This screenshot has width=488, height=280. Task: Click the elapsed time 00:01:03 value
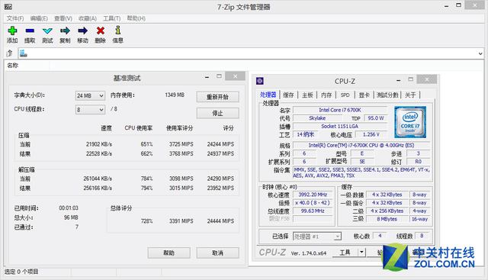(69, 208)
